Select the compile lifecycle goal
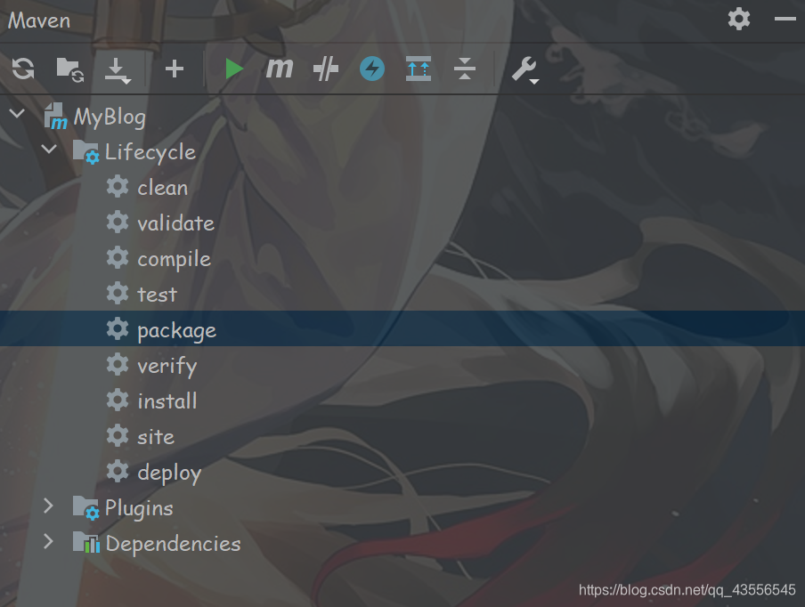 click(x=402, y=258)
